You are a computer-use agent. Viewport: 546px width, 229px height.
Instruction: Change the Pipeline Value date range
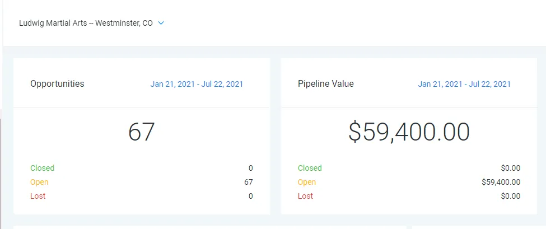tap(464, 84)
